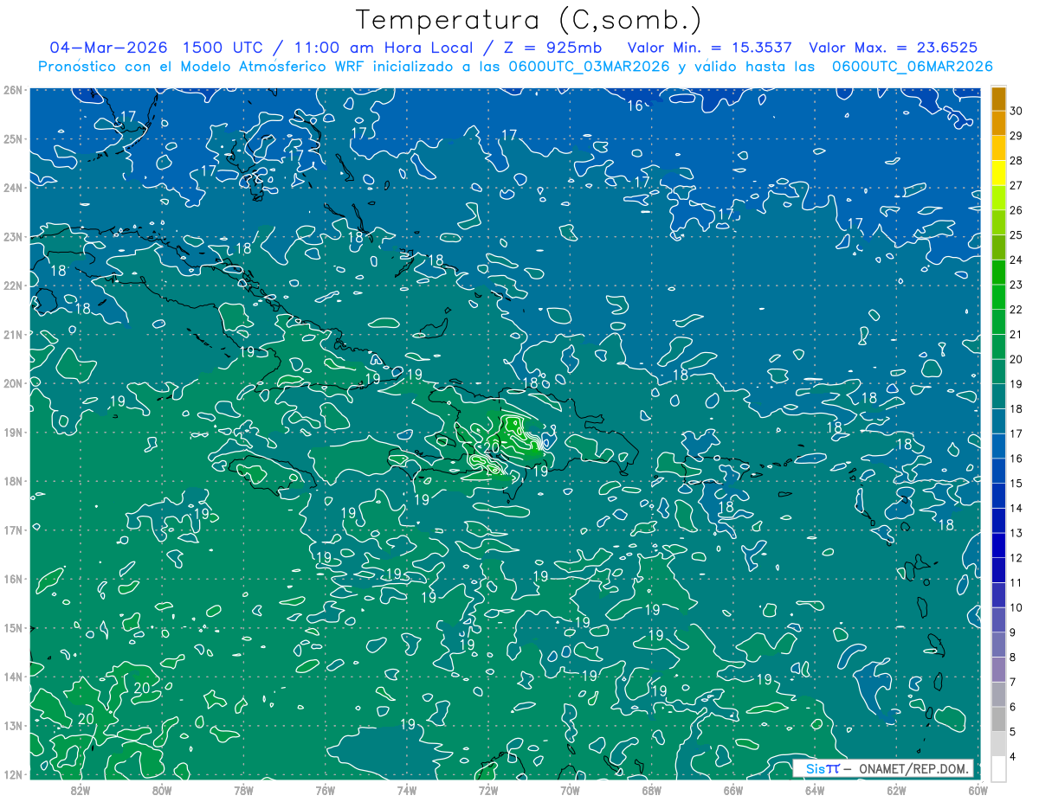Click the "60W" longitude axis label
The height and width of the screenshot is (802, 1039).
(x=977, y=789)
